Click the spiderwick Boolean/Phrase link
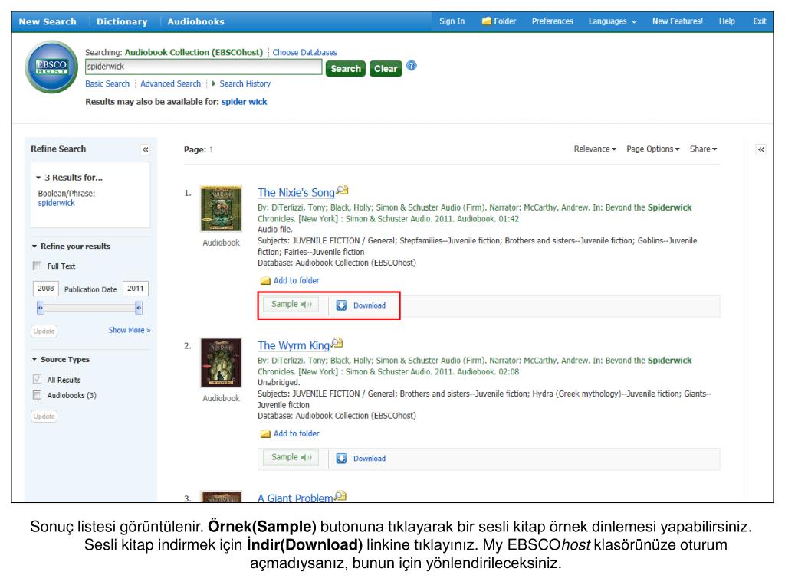 [56, 203]
